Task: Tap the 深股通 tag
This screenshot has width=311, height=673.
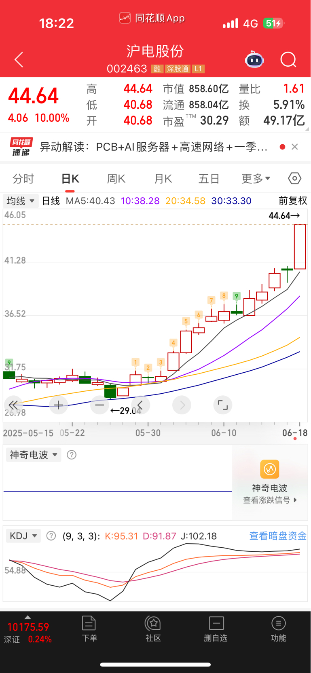Action: [x=178, y=69]
